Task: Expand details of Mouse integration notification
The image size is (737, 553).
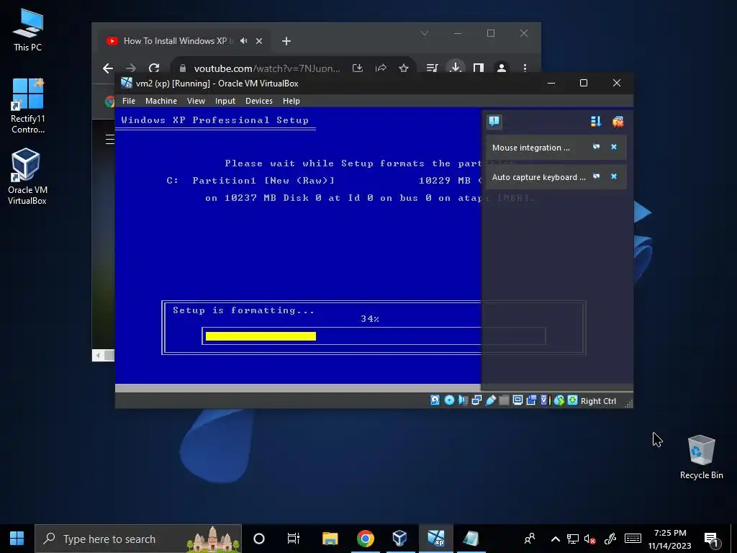Action: tap(596, 147)
